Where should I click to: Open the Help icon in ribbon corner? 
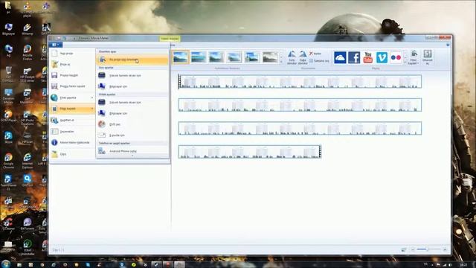(x=448, y=45)
